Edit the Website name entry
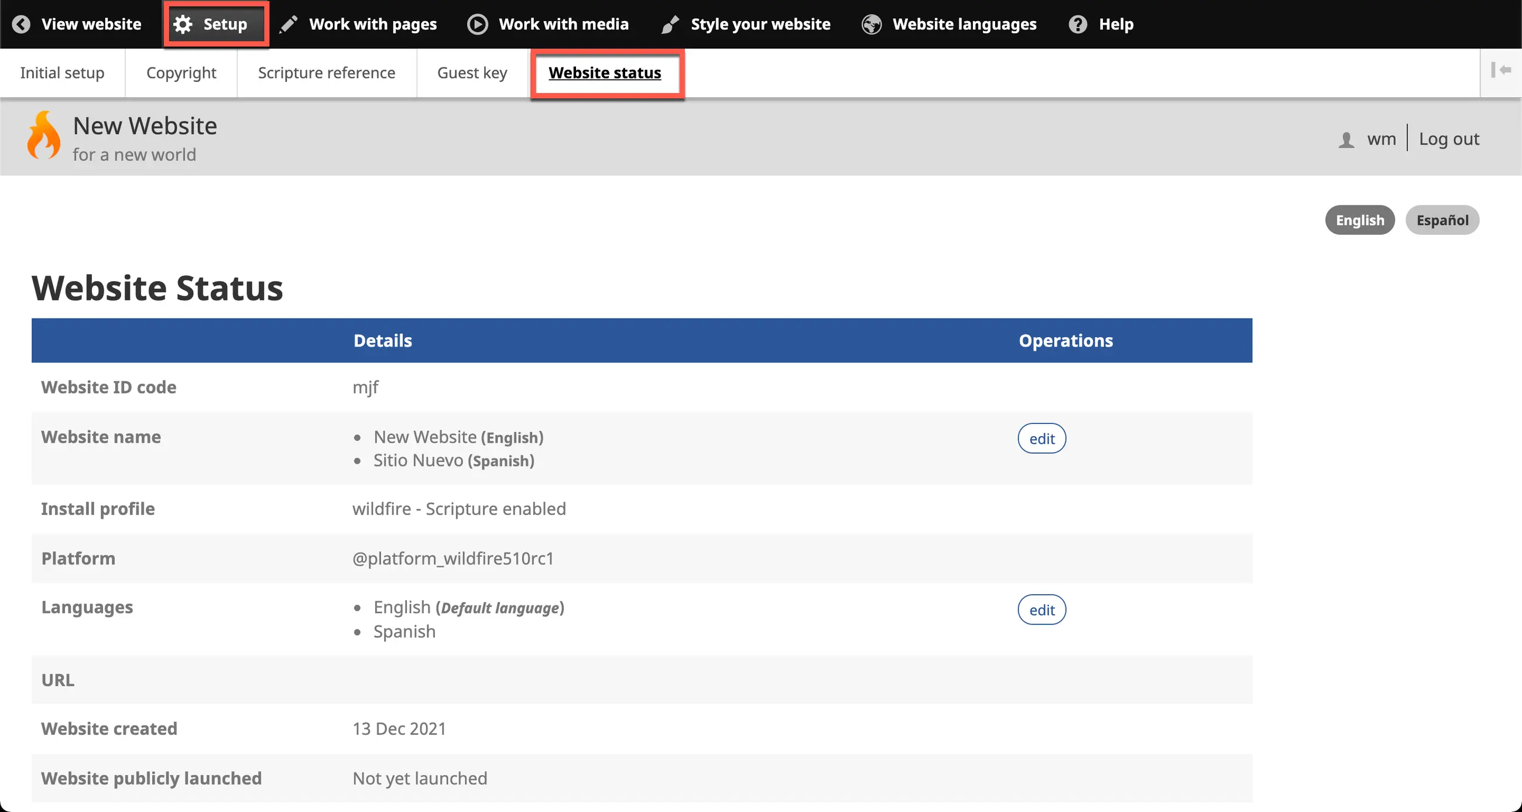Viewport: 1522px width, 812px height. [x=1041, y=438]
